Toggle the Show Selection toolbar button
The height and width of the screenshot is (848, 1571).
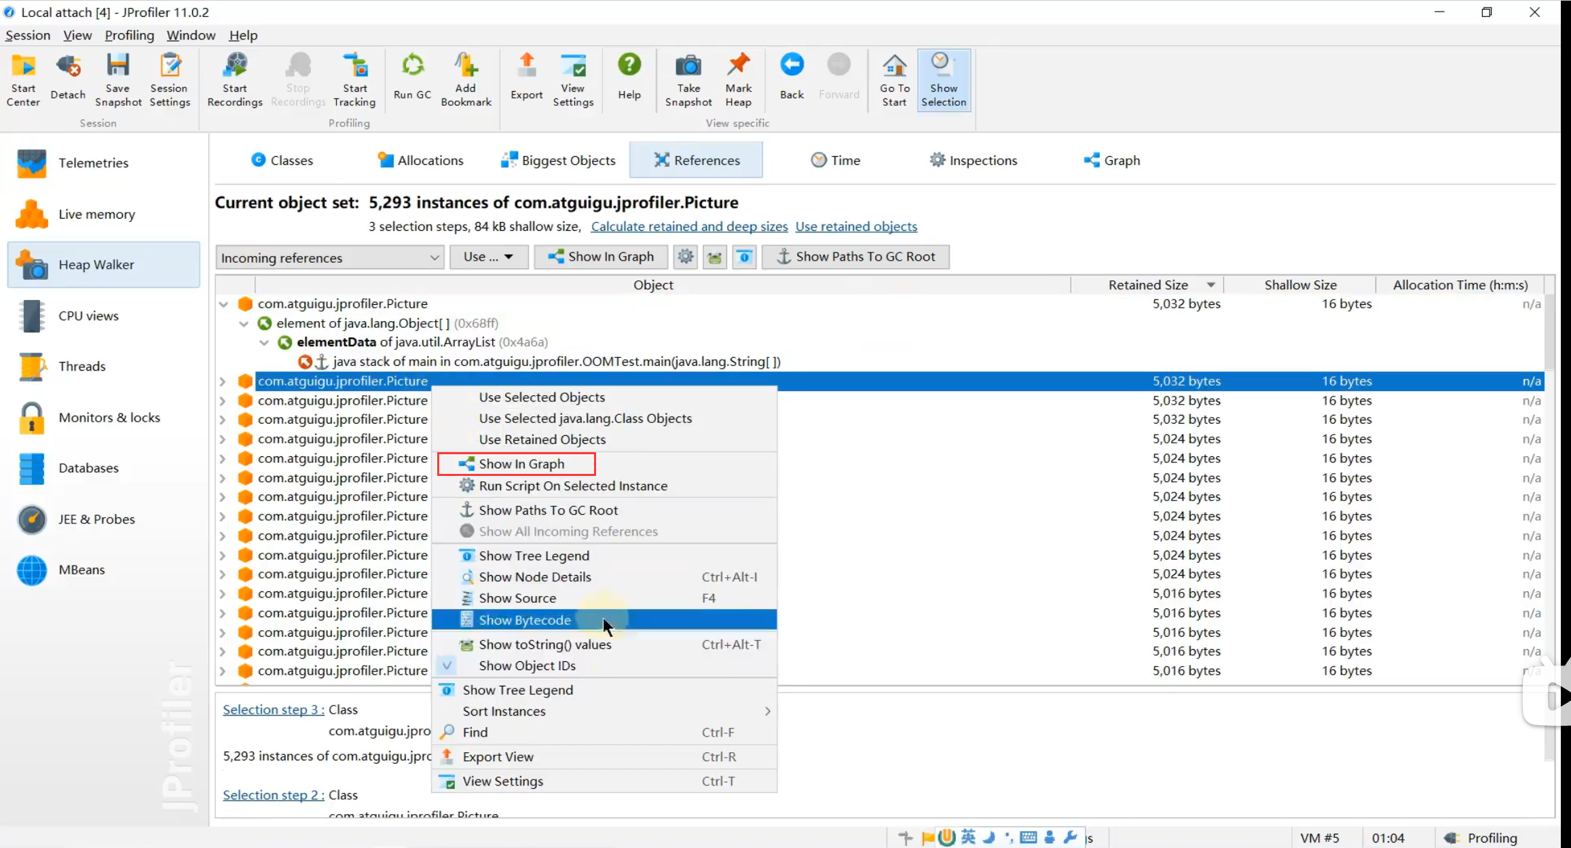point(944,80)
